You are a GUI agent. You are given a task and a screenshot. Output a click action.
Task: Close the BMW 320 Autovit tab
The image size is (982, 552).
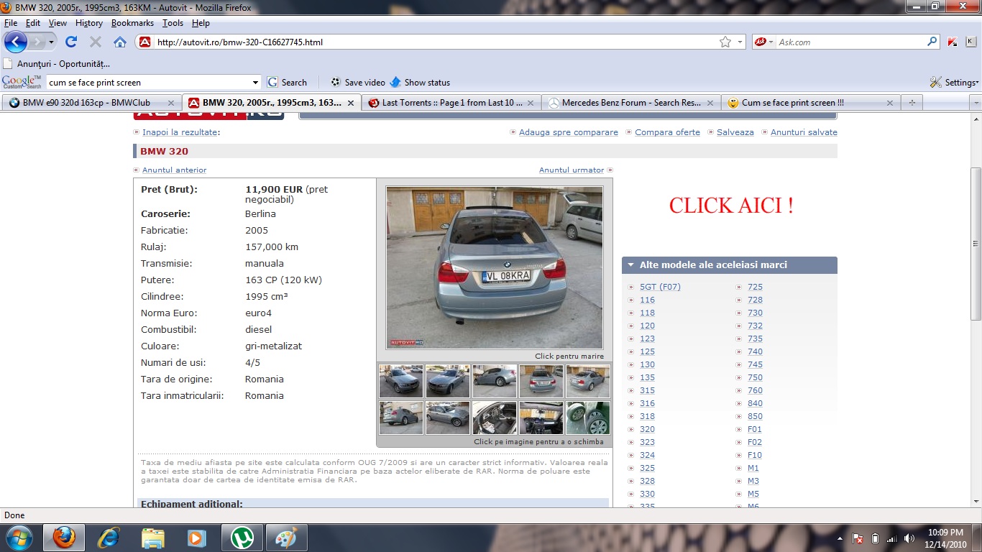pyautogui.click(x=351, y=103)
